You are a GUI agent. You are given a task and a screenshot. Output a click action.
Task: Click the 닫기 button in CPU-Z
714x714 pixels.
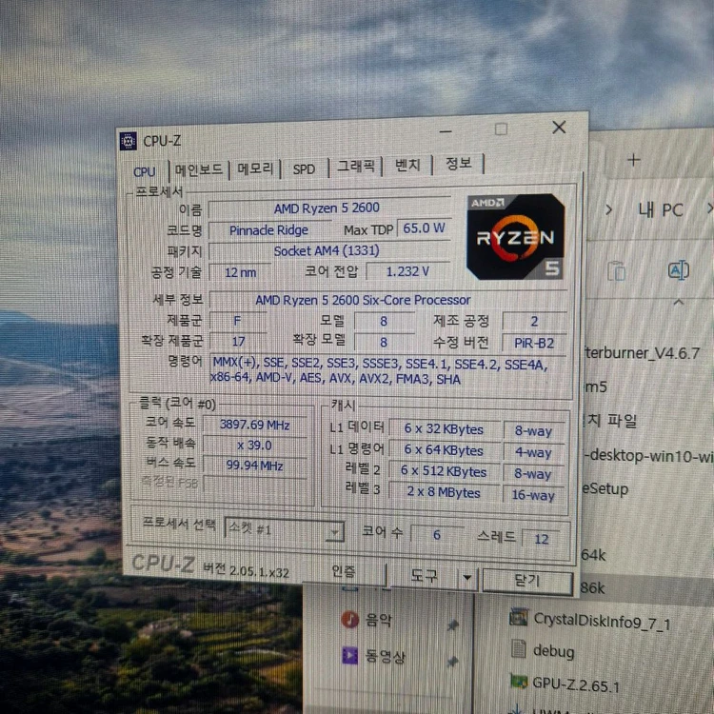pos(527,581)
